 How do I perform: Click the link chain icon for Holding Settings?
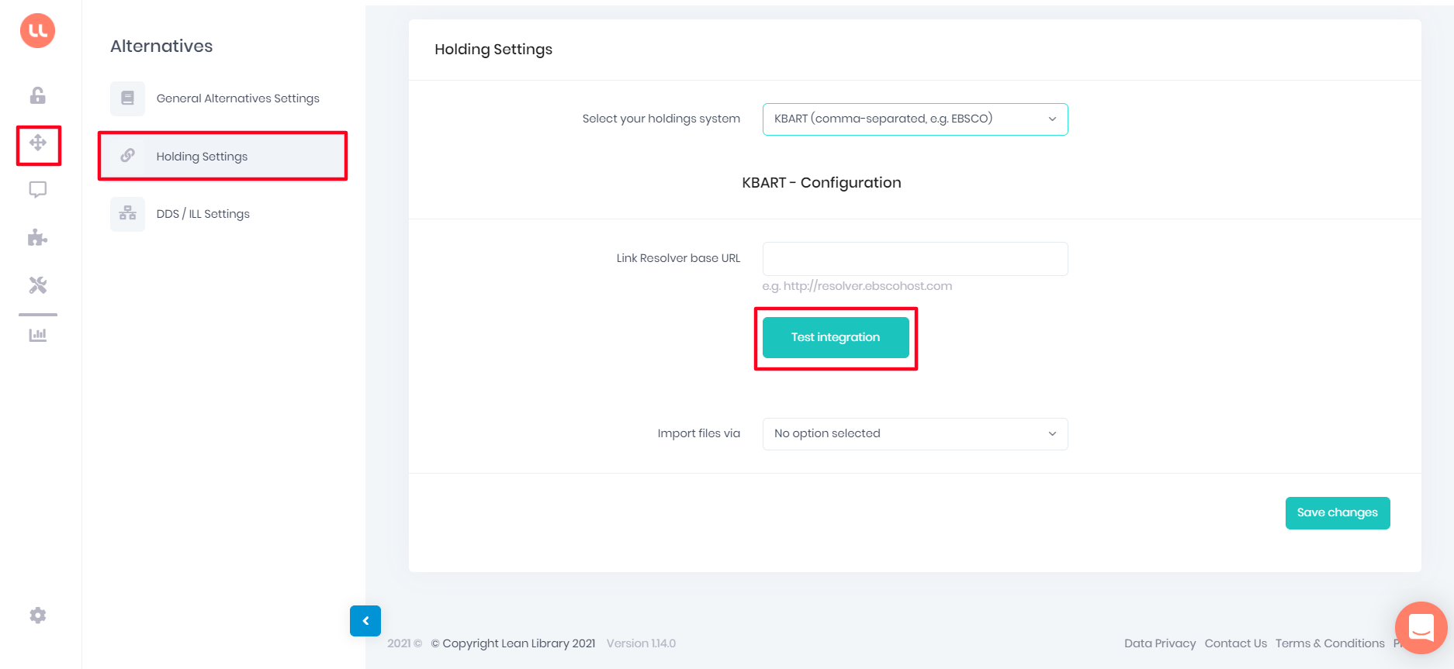[127, 156]
